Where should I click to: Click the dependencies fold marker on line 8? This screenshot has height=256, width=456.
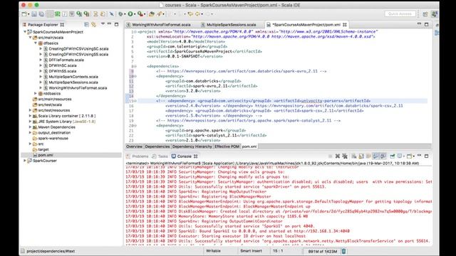pyautogui.click(x=135, y=66)
